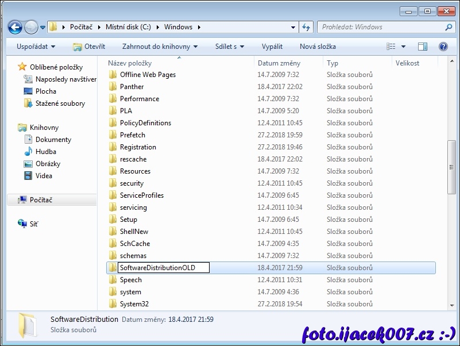This screenshot has width=460, height=346.
Task: Sort by Název položky column header
Action: click(x=130, y=63)
